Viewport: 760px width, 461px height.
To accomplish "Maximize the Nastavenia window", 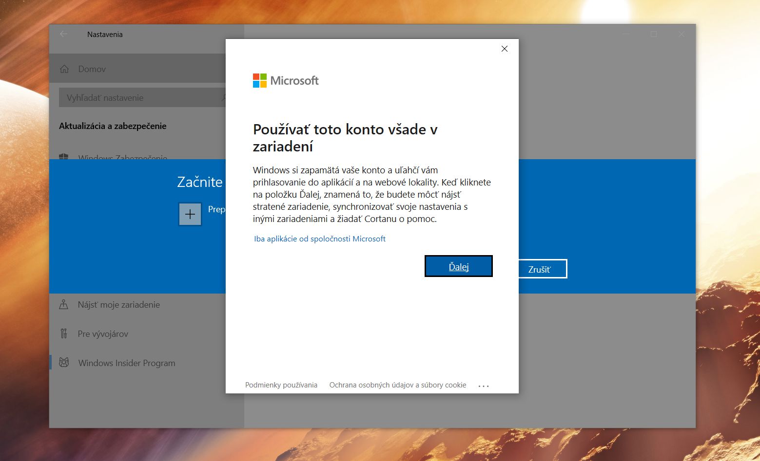I will [654, 34].
